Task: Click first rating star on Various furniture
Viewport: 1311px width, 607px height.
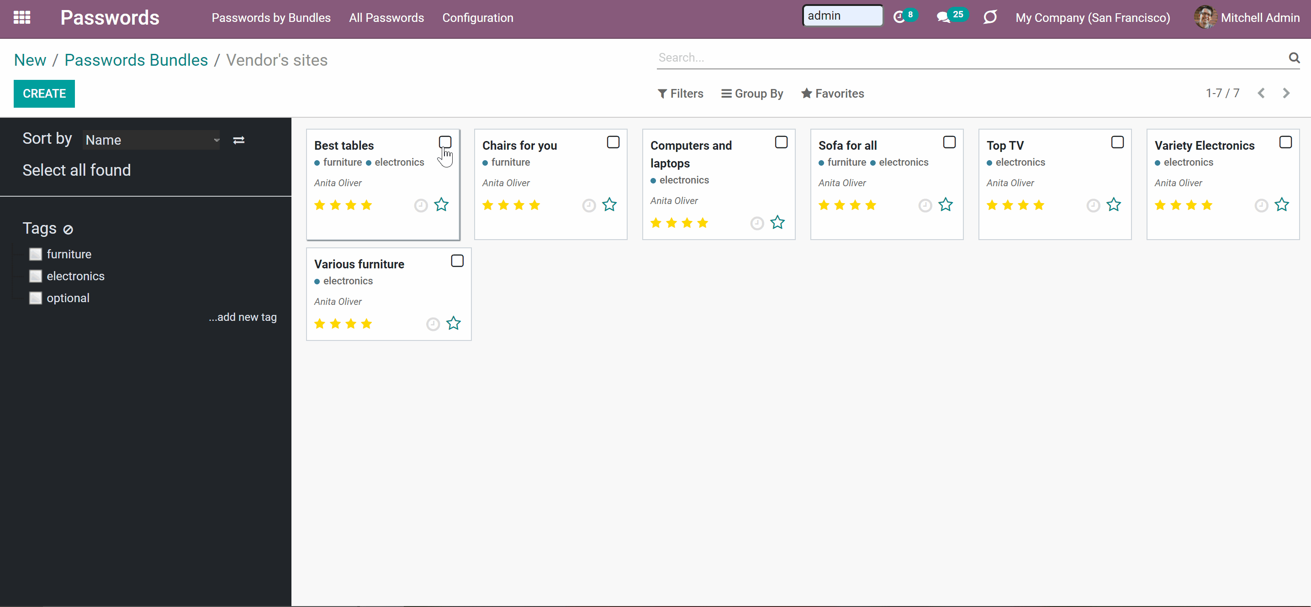Action: point(320,323)
